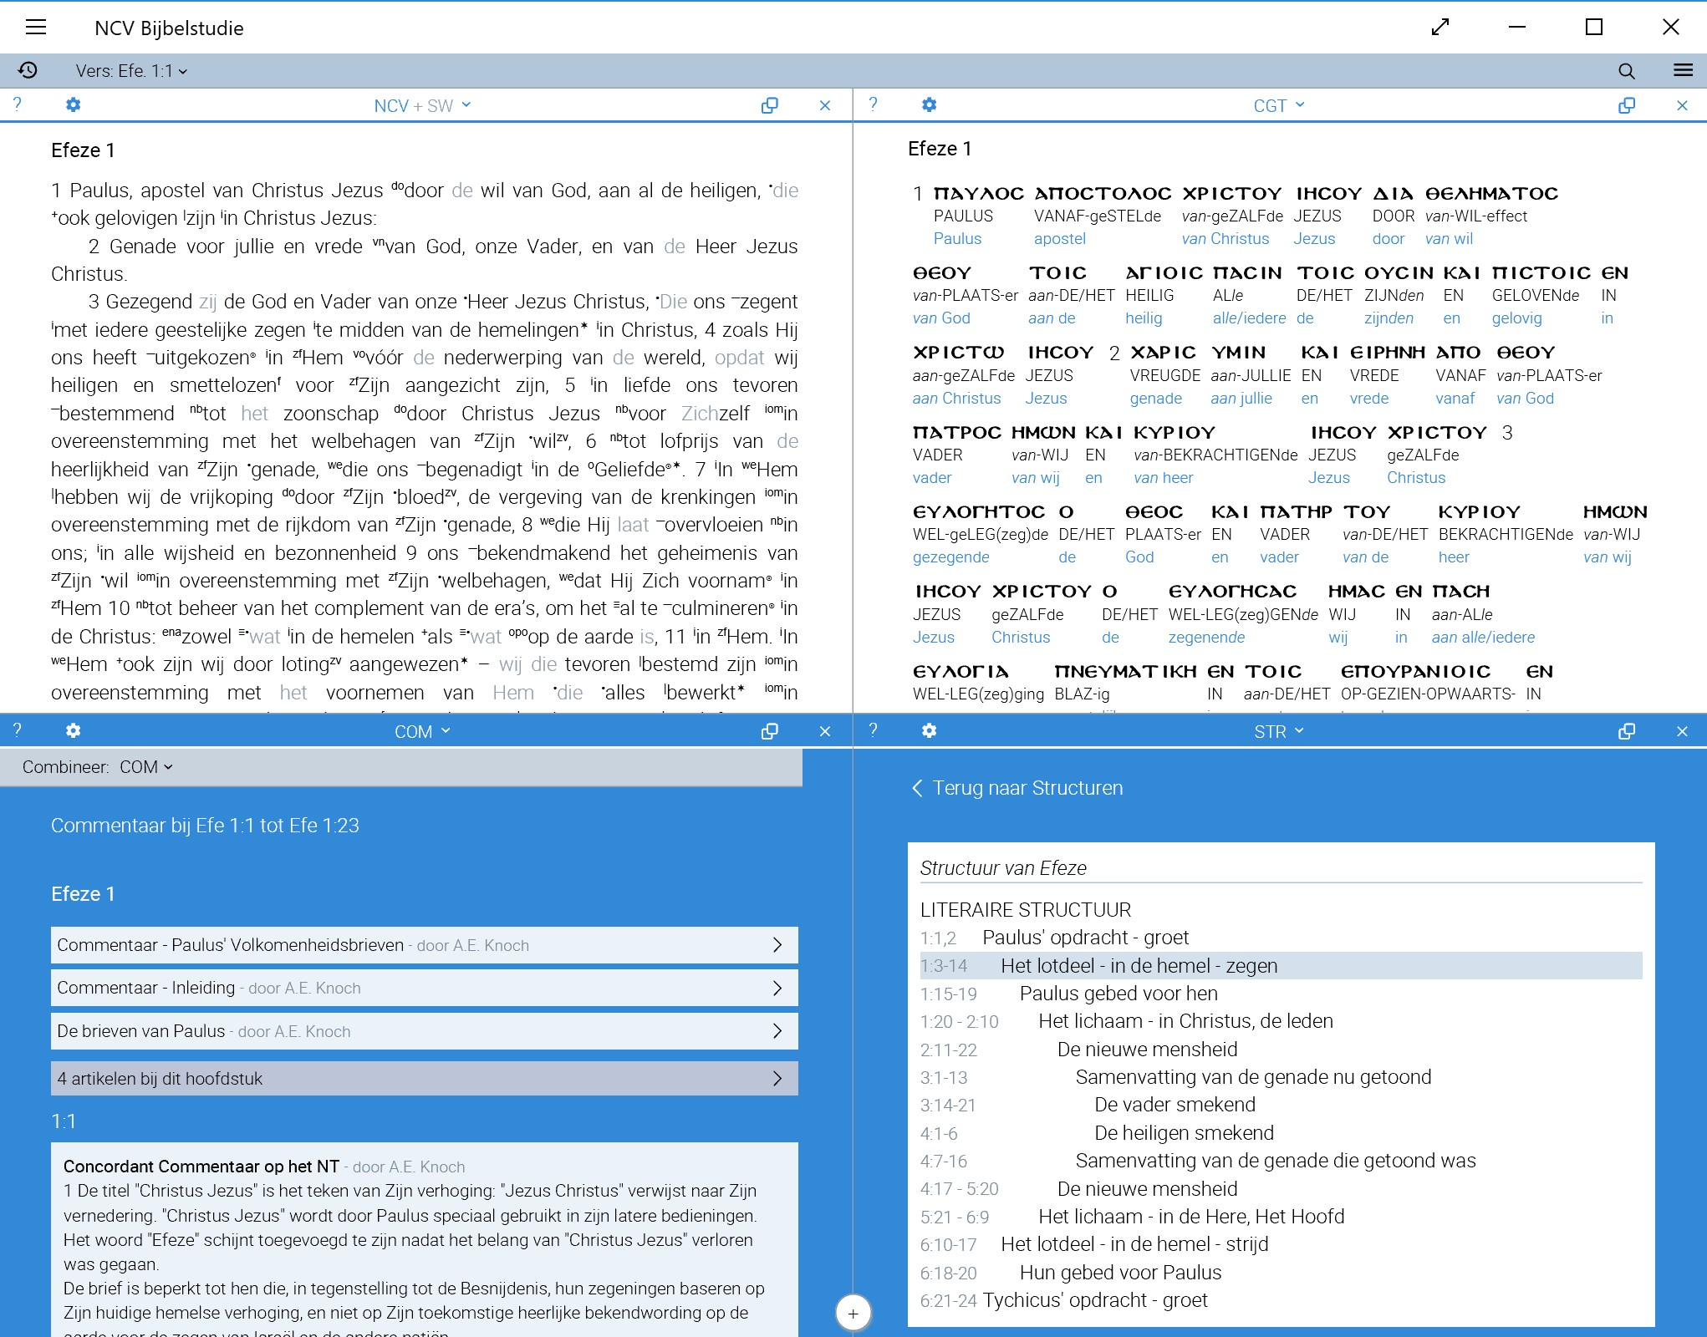Pop out the COM panel window
The width and height of the screenshot is (1707, 1337).
pyautogui.click(x=769, y=731)
